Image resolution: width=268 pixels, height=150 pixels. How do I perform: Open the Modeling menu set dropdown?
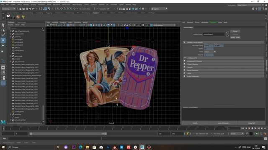(x=8, y=9)
